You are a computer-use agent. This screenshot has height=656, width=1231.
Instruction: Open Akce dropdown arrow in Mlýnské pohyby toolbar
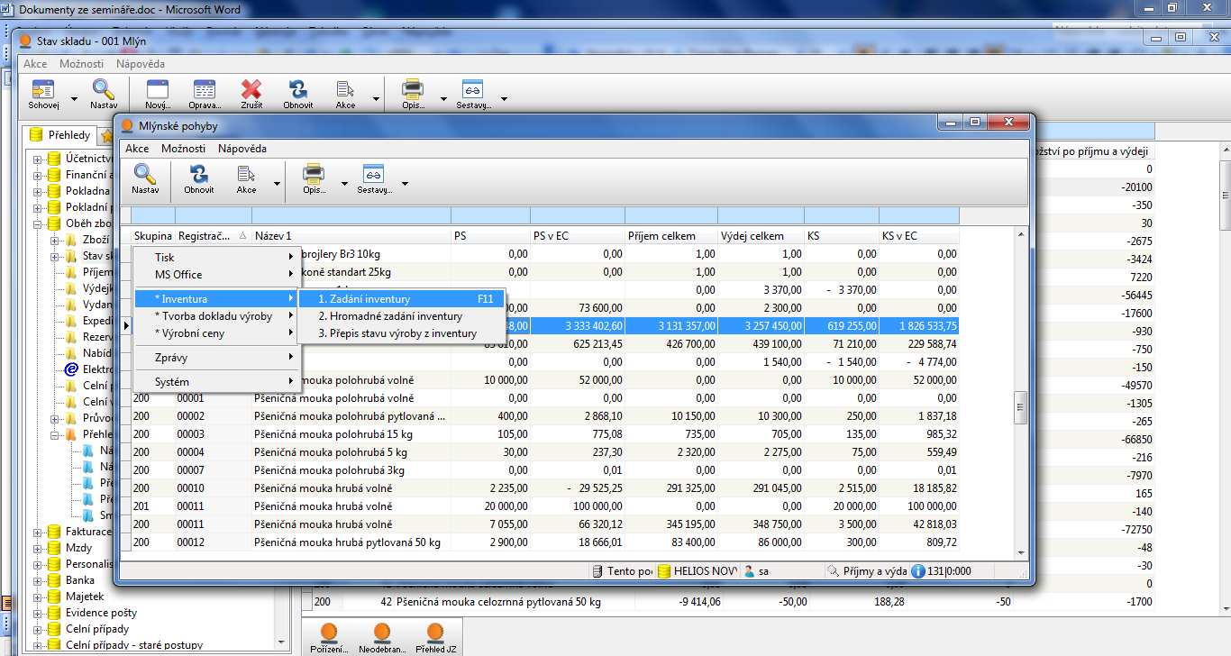[x=276, y=183]
